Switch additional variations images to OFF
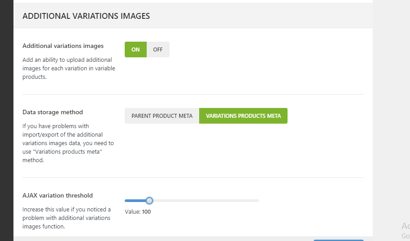This screenshot has height=241, width=410. [158, 50]
